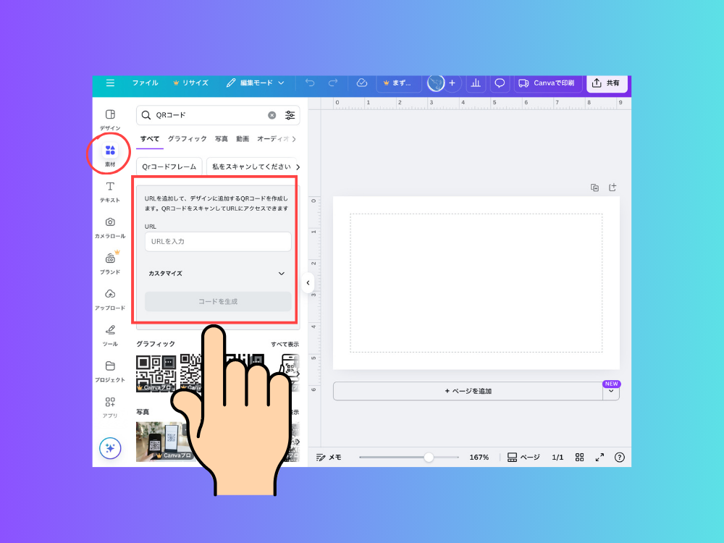Switch to the グラフィック tab
This screenshot has width=724, height=543.
tap(187, 139)
